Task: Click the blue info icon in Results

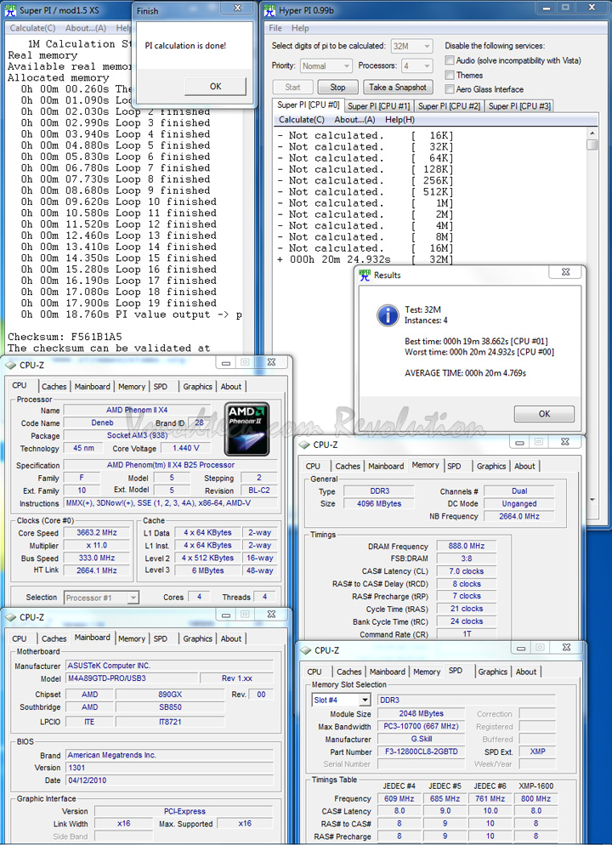Action: [388, 315]
